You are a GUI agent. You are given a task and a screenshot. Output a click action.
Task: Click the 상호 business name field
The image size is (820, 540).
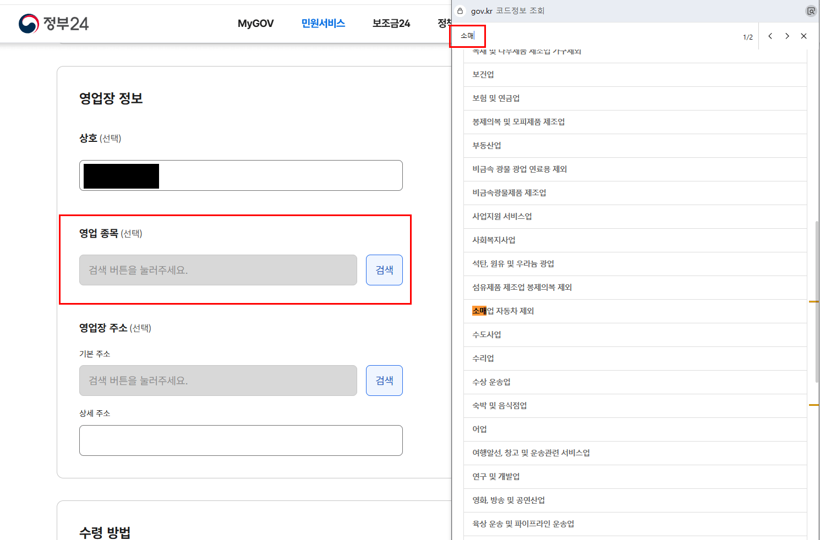240,175
